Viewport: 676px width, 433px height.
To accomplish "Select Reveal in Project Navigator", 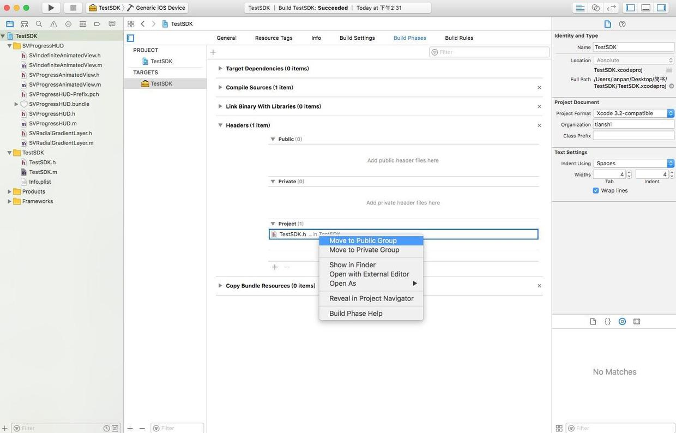I will pyautogui.click(x=371, y=298).
